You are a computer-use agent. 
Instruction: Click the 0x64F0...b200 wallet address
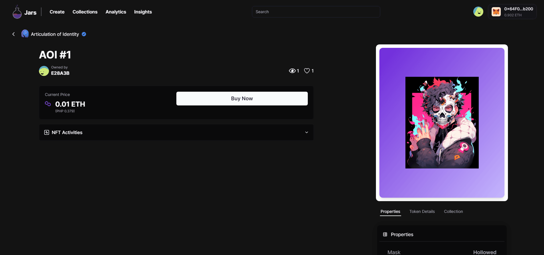pos(519,9)
